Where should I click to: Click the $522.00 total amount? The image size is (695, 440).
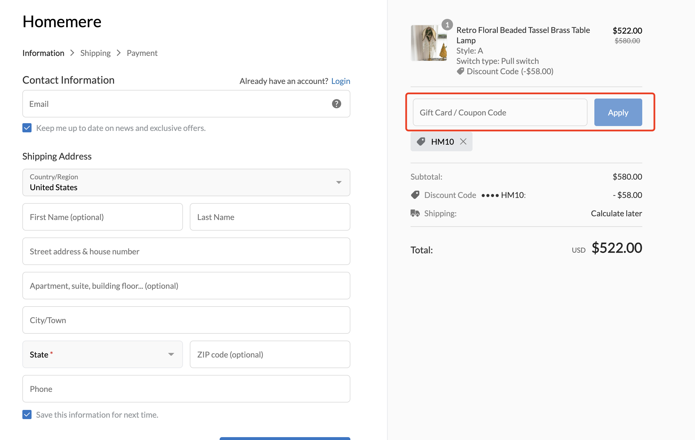pos(617,248)
